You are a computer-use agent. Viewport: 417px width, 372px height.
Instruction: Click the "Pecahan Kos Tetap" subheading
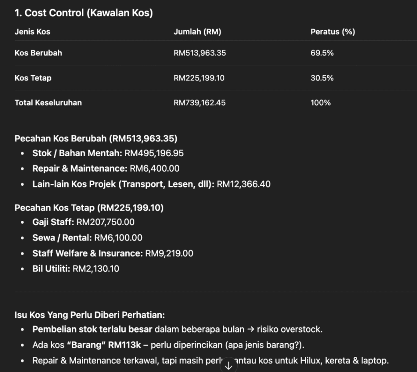pos(89,208)
